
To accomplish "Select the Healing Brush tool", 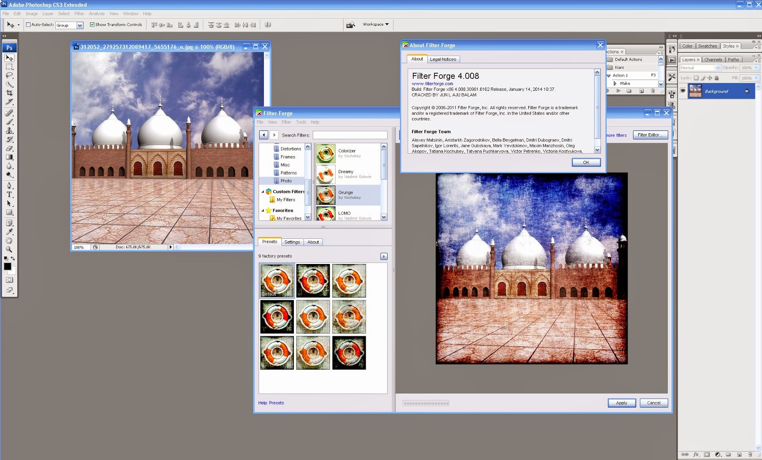I will [9, 113].
